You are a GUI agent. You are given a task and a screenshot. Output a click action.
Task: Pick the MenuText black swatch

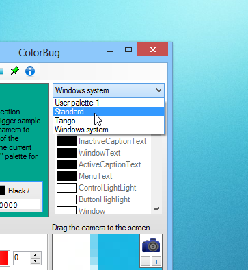coord(66,176)
